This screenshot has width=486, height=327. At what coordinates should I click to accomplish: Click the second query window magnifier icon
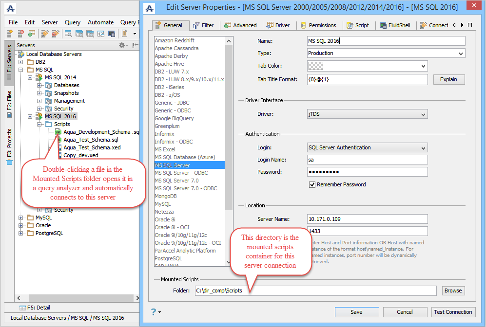79,34
